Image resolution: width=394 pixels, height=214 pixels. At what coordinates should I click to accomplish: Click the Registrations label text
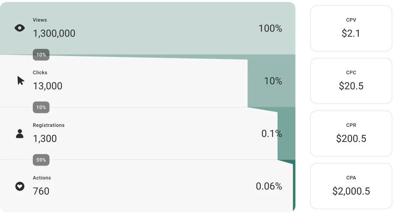[x=48, y=125]
